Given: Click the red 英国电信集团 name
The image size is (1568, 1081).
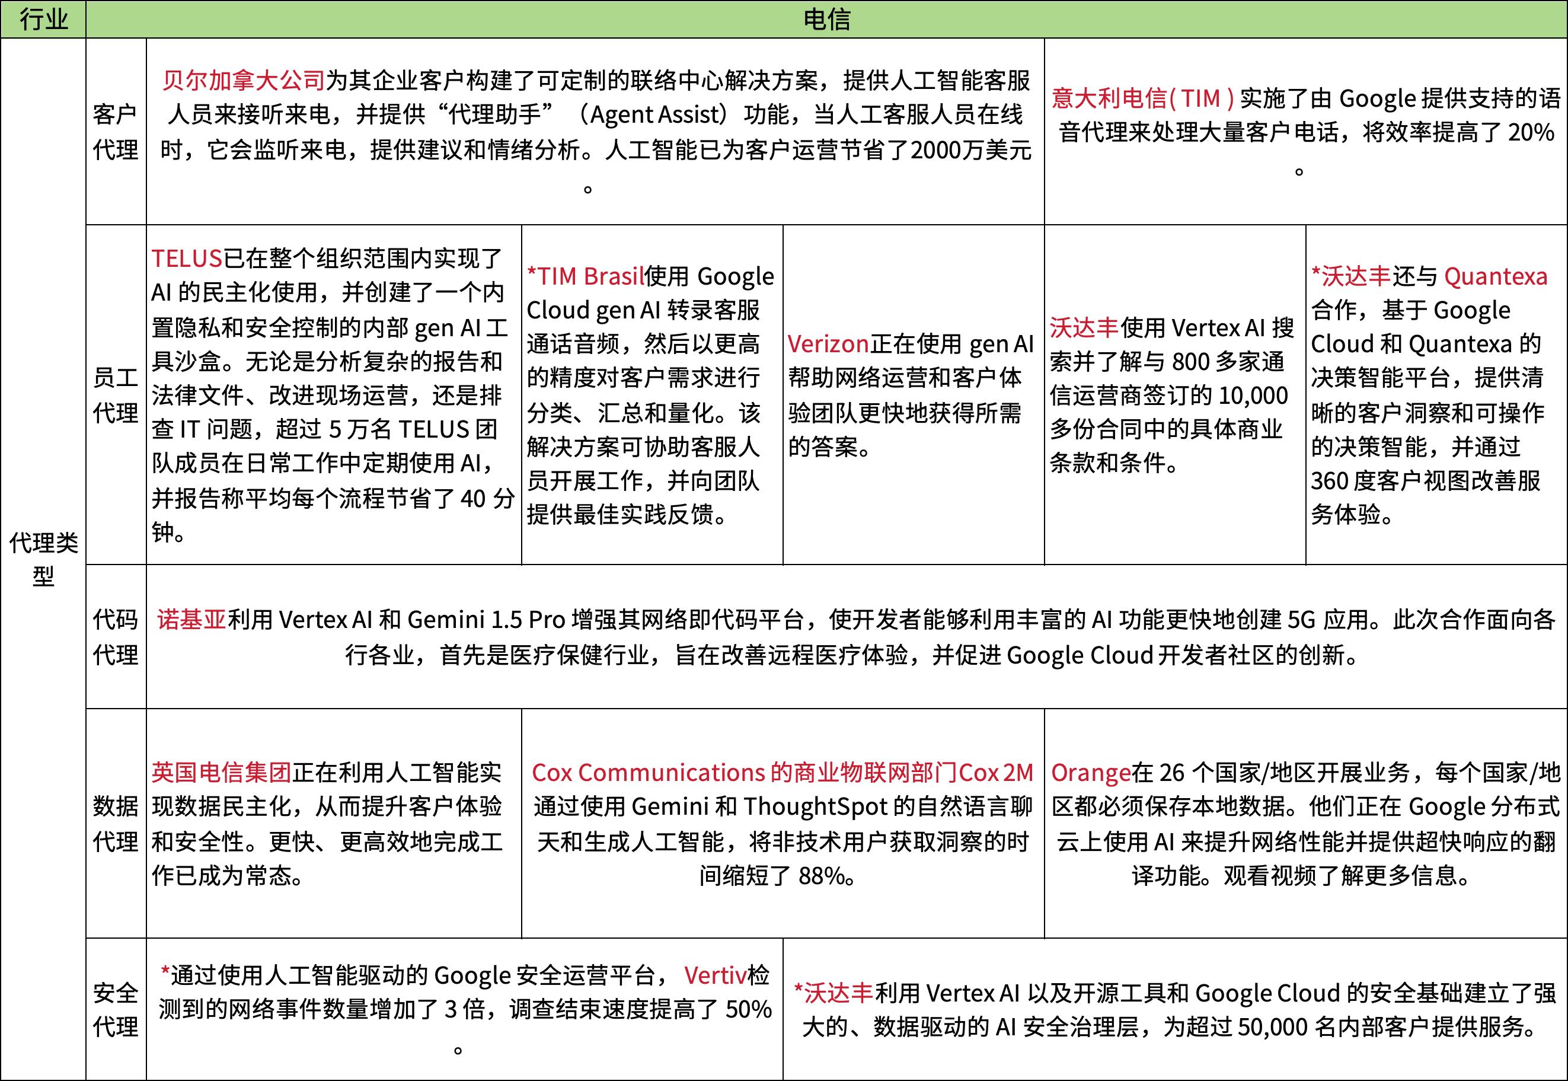Looking at the screenshot, I should [221, 772].
